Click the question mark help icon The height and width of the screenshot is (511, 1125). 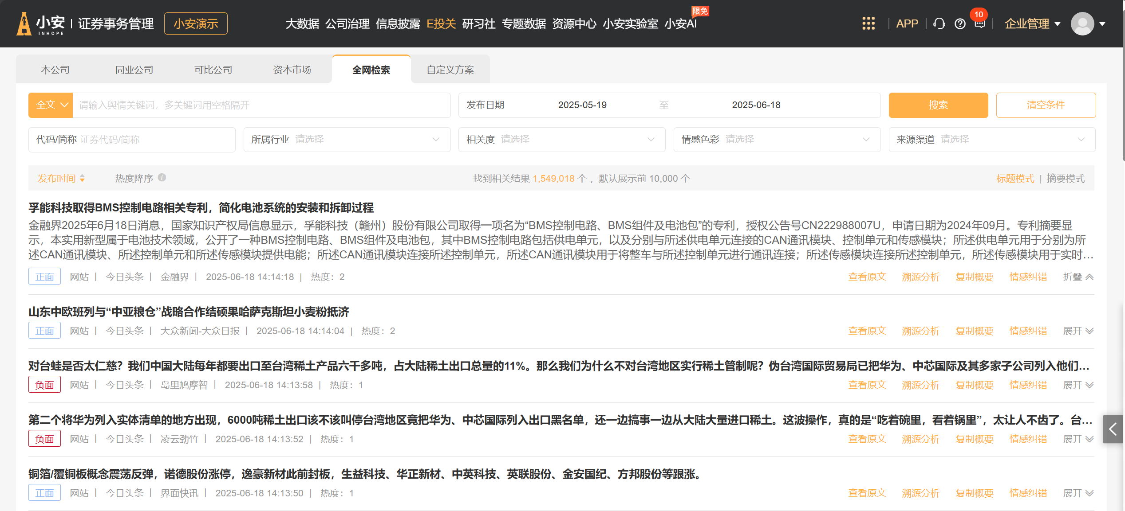(960, 24)
